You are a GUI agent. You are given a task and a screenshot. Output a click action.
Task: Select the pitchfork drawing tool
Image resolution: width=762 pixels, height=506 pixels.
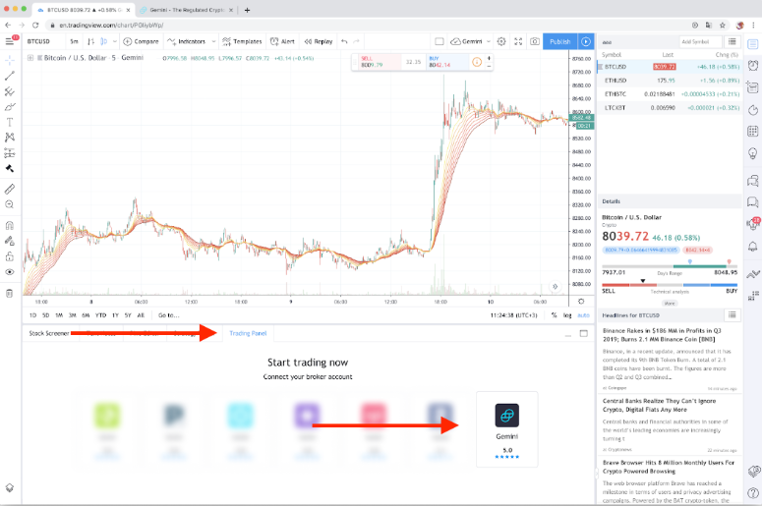point(9,91)
